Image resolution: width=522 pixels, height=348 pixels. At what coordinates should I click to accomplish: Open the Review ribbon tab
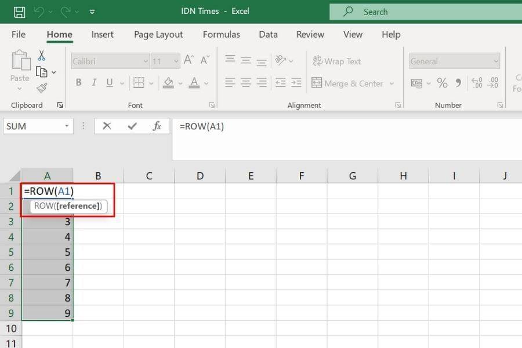pos(310,35)
